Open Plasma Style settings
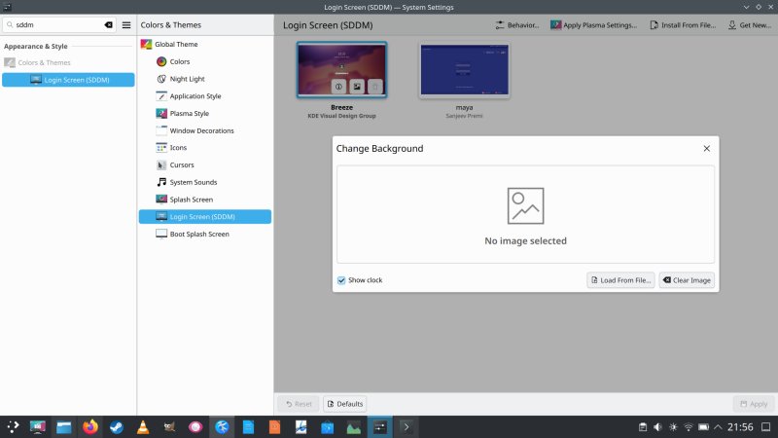 click(x=205, y=113)
